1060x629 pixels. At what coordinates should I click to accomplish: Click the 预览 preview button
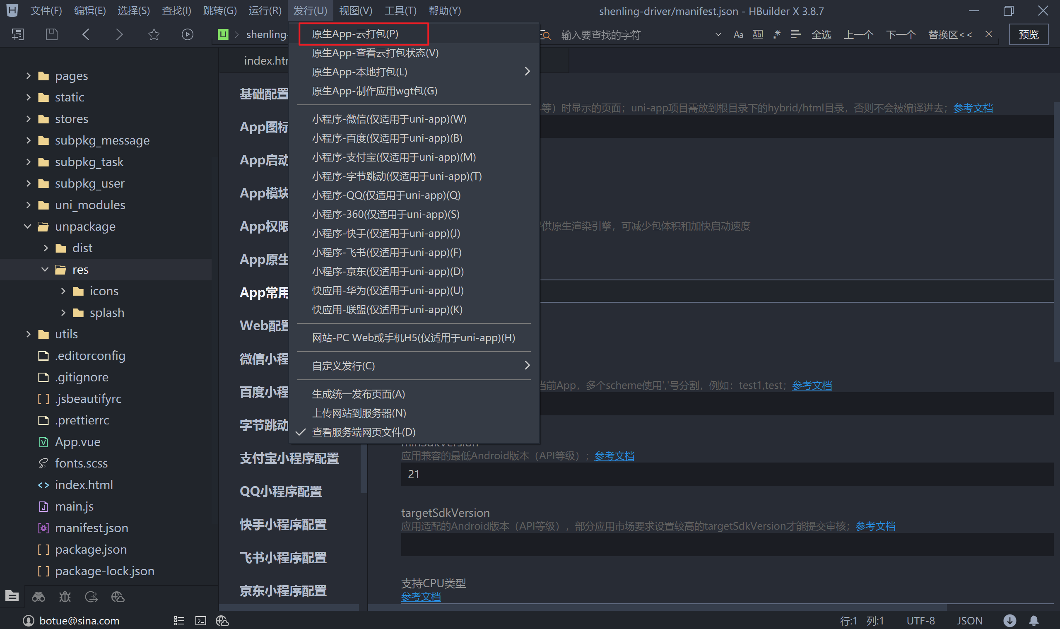pos(1029,34)
